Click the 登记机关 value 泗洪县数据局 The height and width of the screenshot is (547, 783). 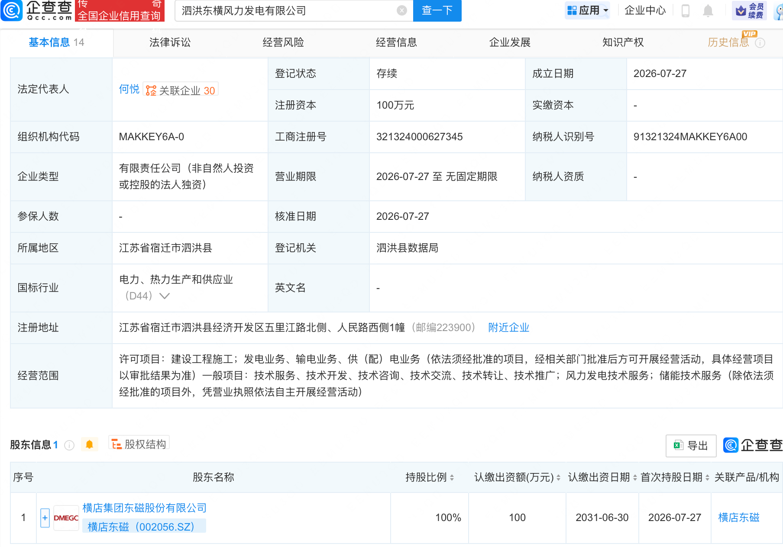pyautogui.click(x=407, y=248)
